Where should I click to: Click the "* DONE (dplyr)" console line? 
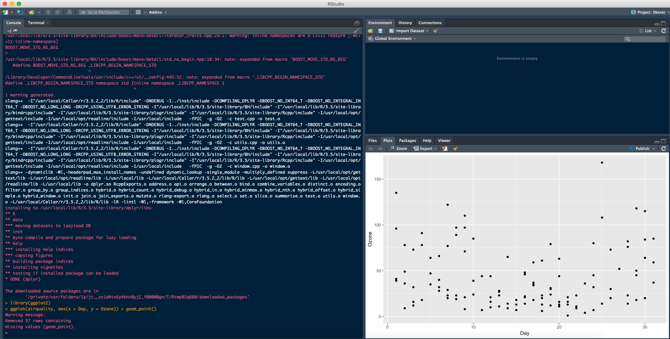tap(23, 279)
